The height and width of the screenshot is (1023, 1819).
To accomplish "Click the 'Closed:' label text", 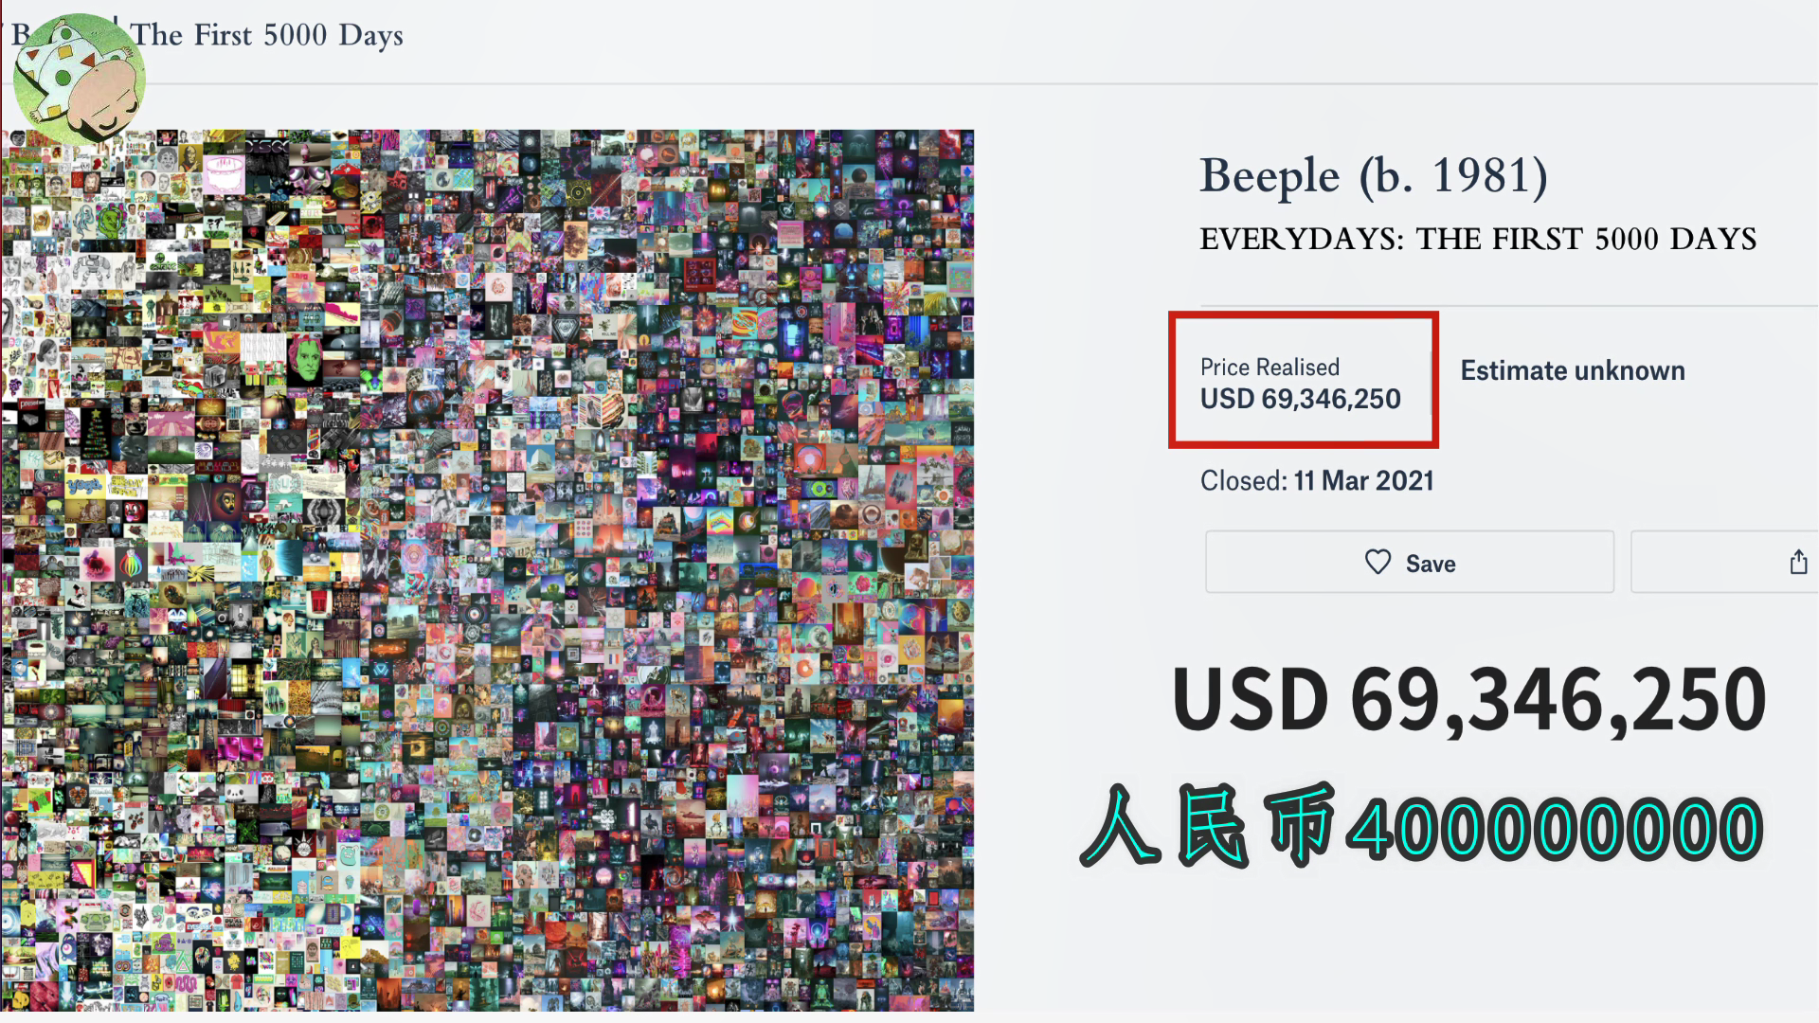I will (x=1244, y=481).
